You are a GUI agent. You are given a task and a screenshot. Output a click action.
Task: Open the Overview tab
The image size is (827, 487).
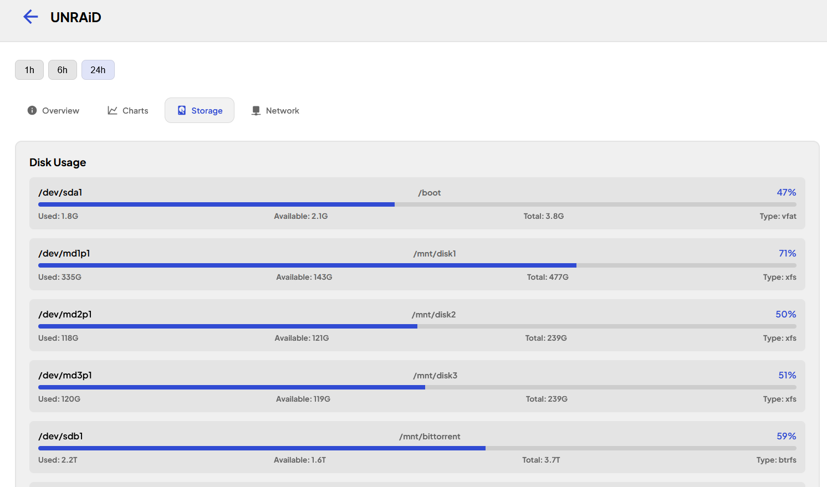click(54, 110)
